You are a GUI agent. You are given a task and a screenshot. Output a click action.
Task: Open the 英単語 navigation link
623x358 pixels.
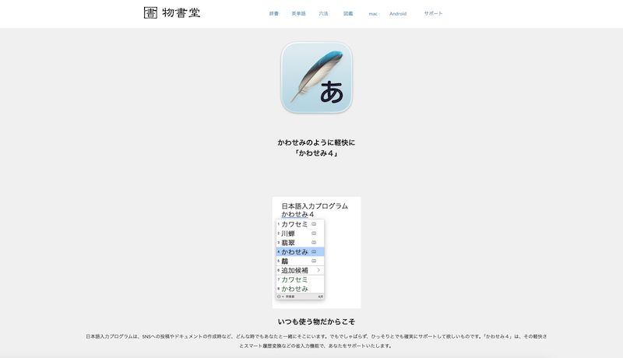298,13
